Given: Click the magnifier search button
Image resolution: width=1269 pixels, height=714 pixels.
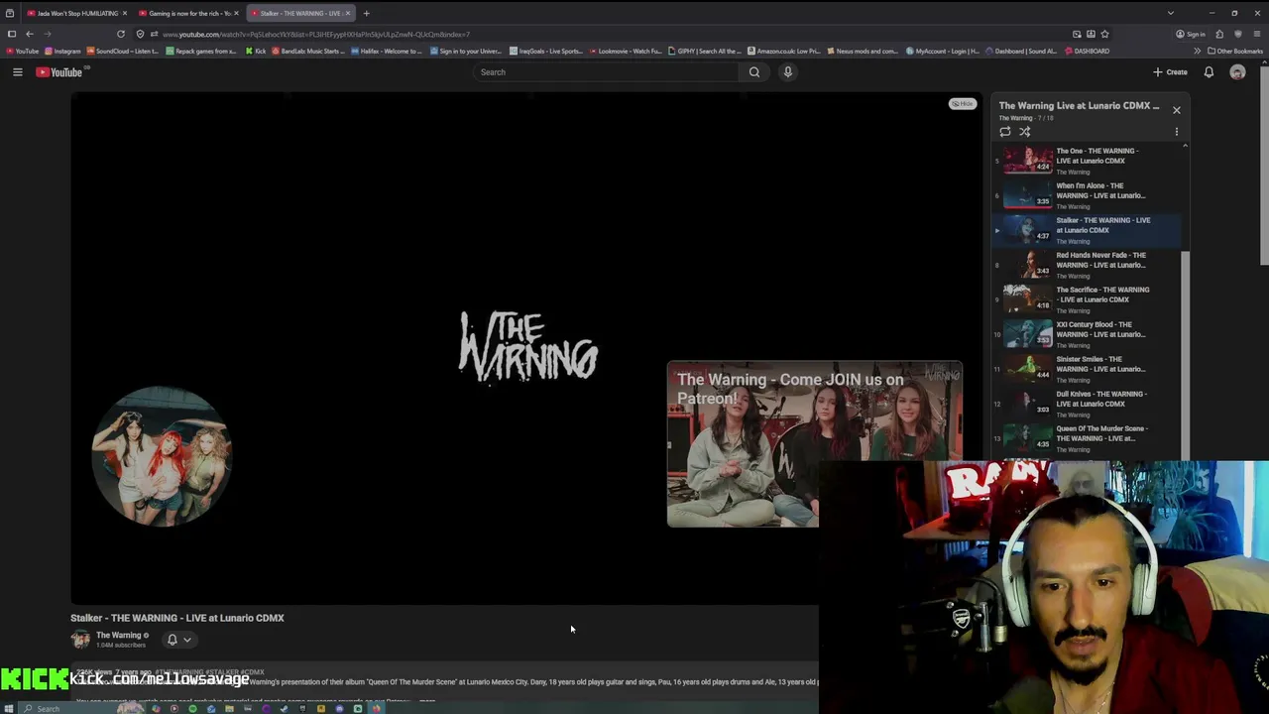Looking at the screenshot, I should coord(754,71).
